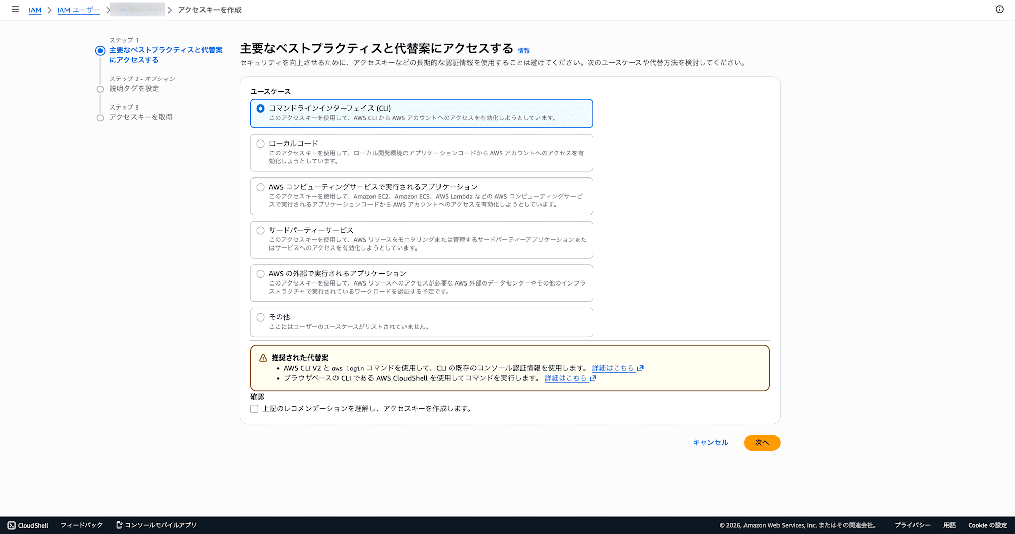Select the その他 radio option
This screenshot has width=1015, height=534.
pos(260,317)
